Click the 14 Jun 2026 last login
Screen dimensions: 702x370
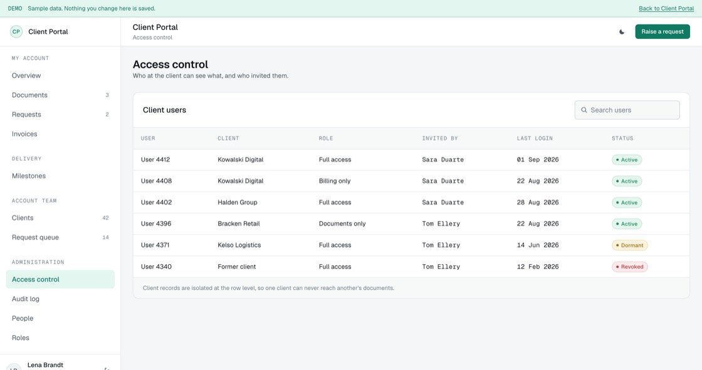538,245
